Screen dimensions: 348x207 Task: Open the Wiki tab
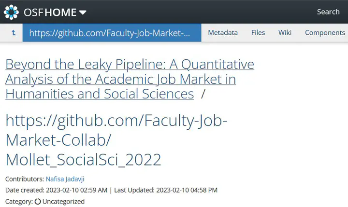pyautogui.click(x=285, y=33)
